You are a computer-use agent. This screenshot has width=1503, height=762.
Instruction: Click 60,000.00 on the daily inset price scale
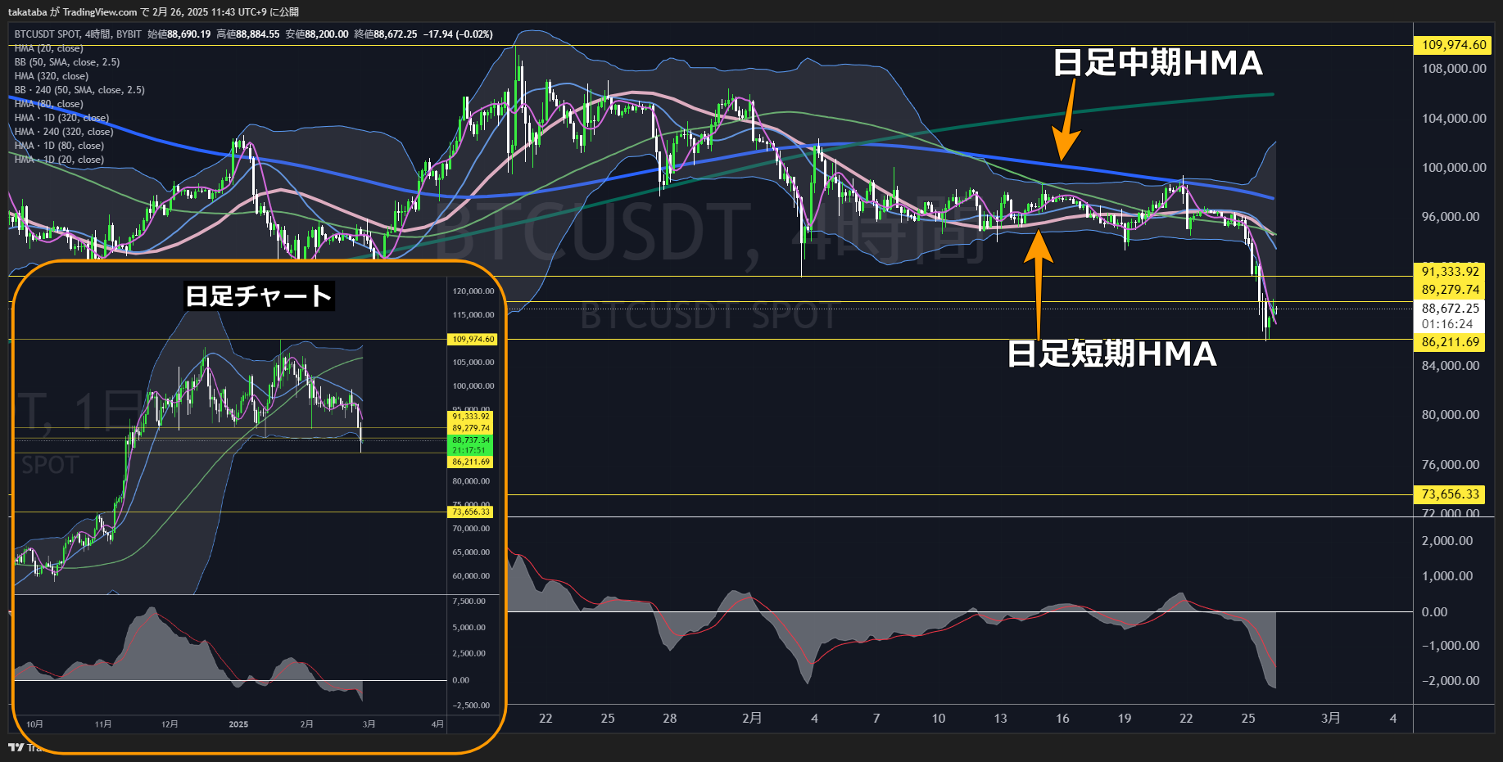(x=472, y=576)
